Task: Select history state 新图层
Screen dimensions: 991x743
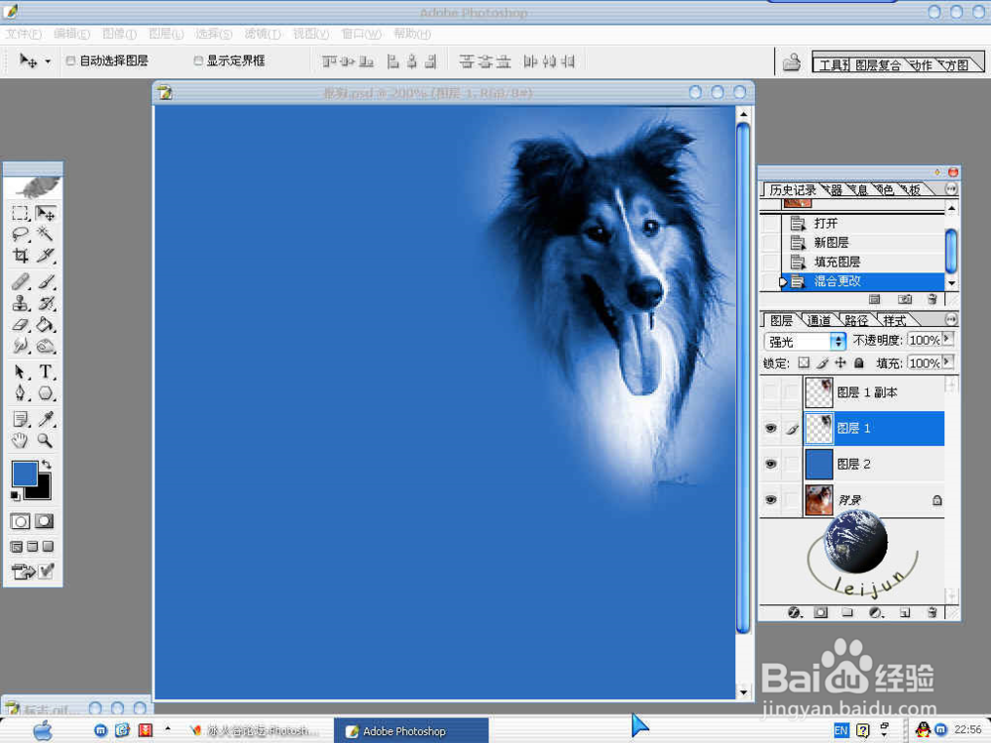Action: pos(863,243)
